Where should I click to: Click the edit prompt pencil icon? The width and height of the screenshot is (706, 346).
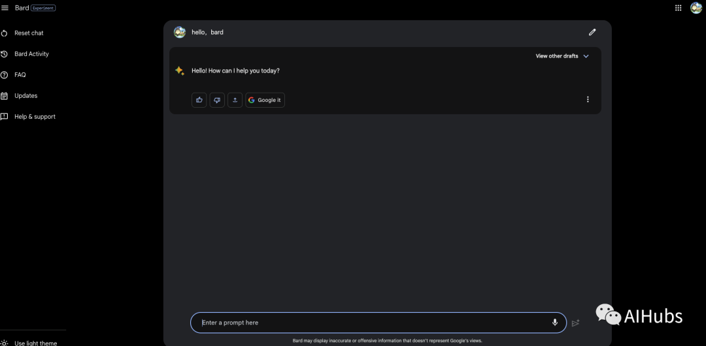[592, 32]
